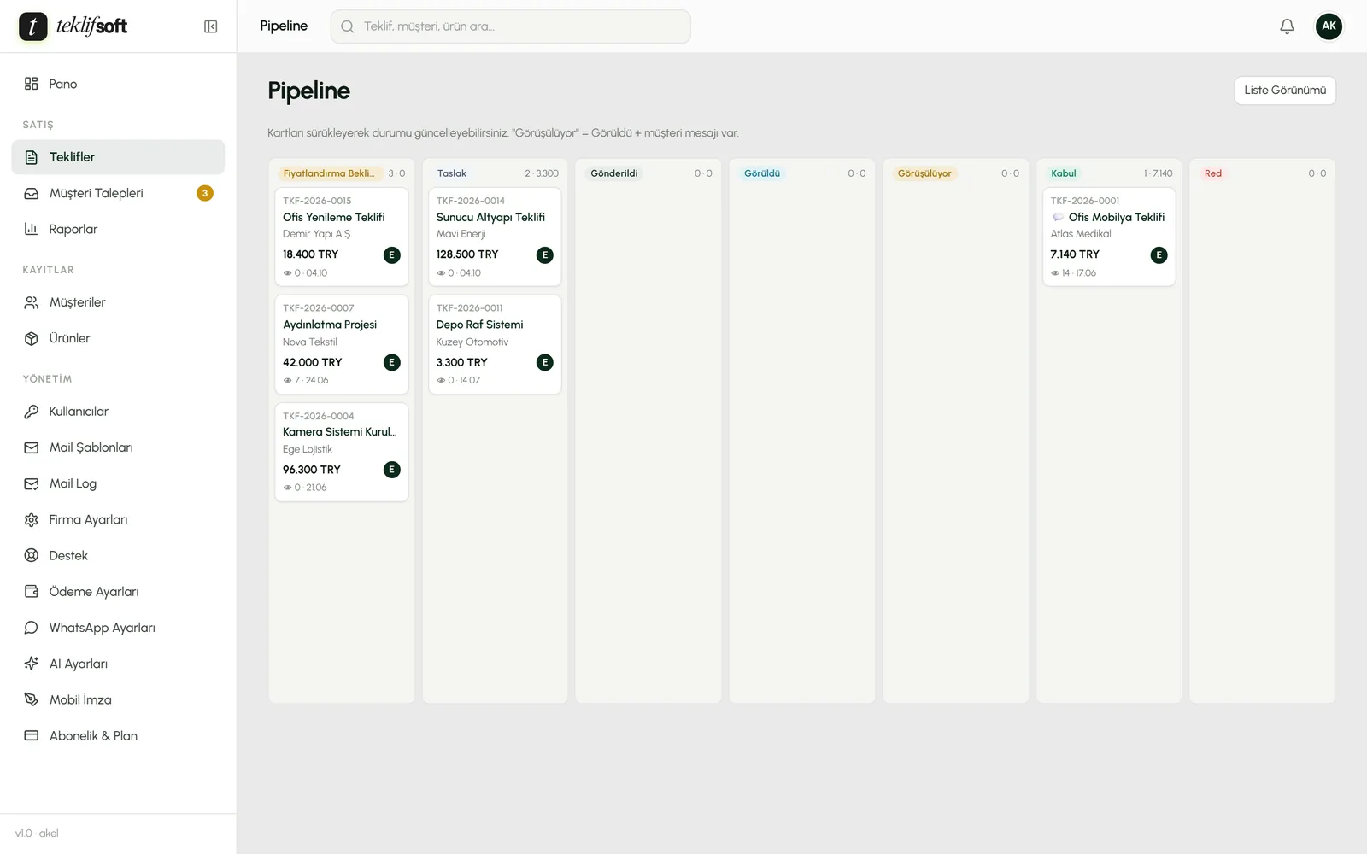Image resolution: width=1367 pixels, height=854 pixels.
Task: Open Mail Şablonları page
Action: tap(118, 447)
